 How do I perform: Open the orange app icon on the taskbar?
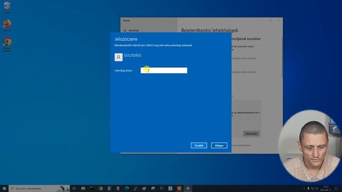pyautogui.click(x=179, y=188)
